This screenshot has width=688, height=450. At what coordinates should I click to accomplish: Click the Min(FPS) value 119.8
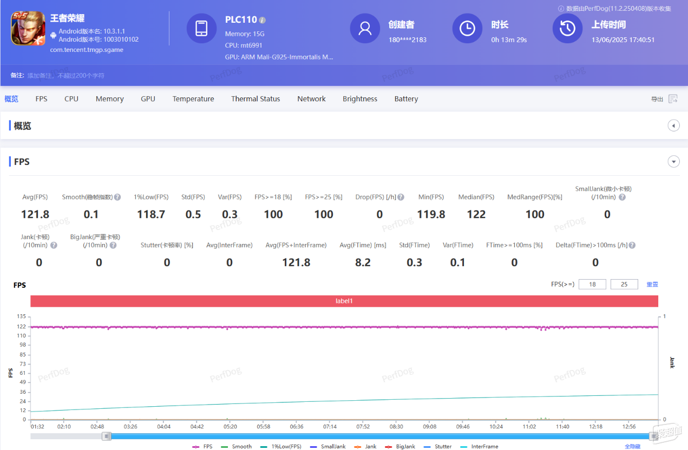[431, 214]
